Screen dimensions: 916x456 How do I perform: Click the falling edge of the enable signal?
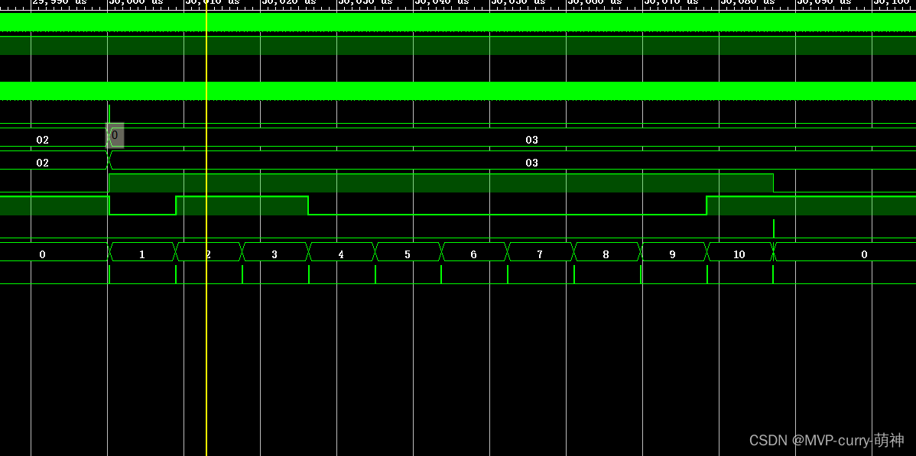point(109,205)
